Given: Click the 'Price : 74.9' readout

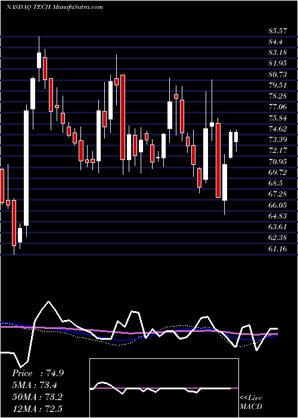Looking at the screenshot, I should (38, 373).
